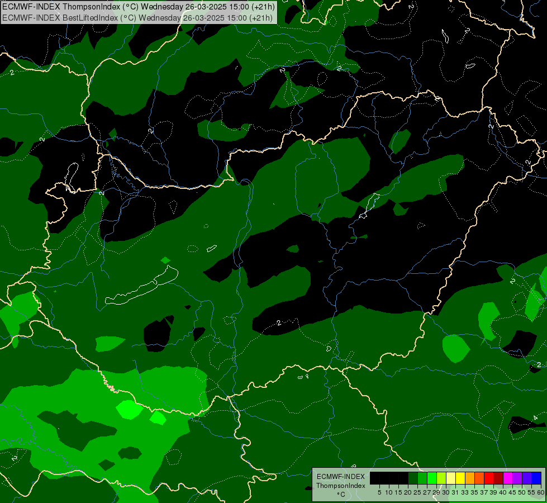Click the legend scale value 20

click(408, 492)
